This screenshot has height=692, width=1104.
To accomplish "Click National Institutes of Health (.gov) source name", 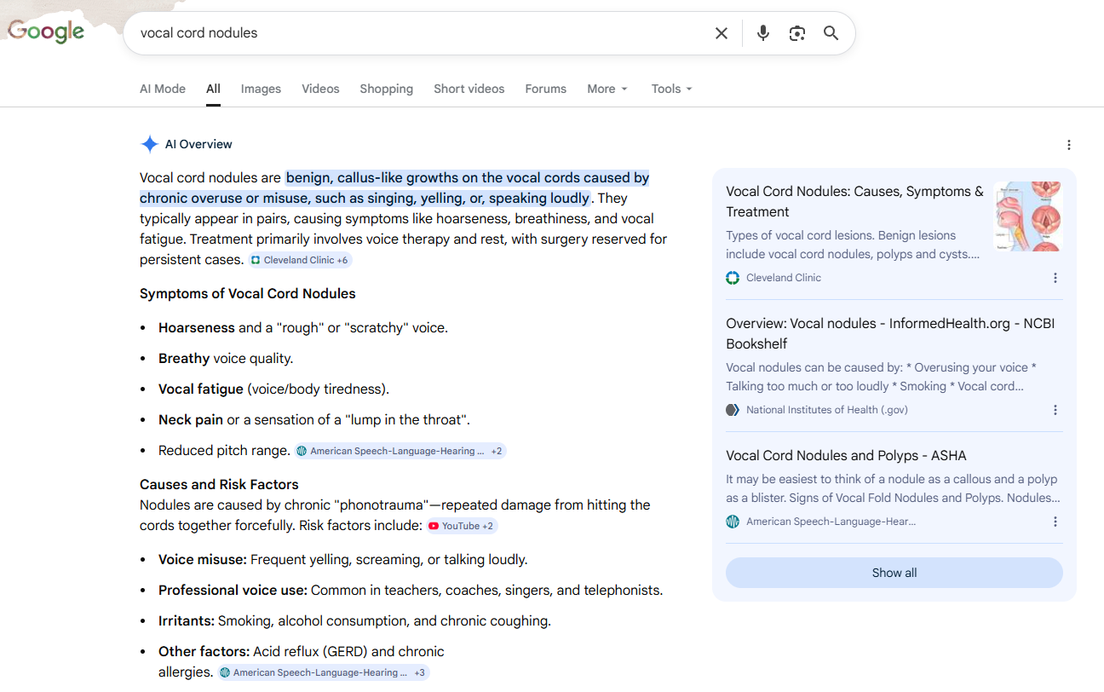I will click(x=827, y=410).
